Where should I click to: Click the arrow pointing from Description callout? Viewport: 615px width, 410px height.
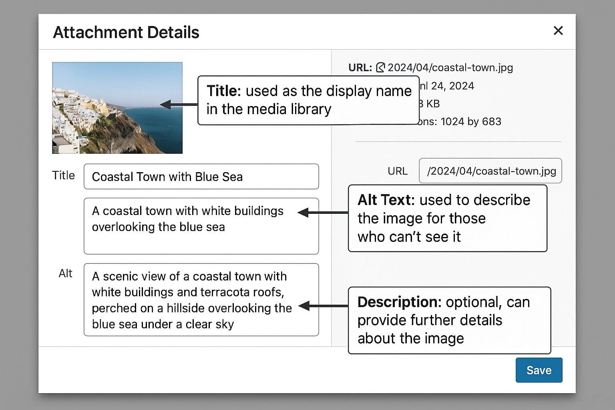click(x=324, y=306)
